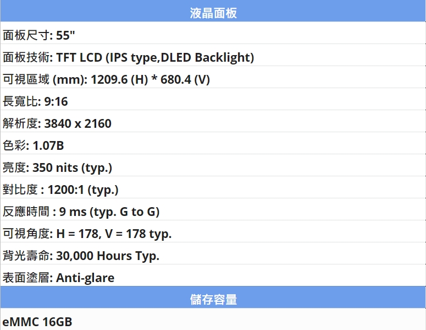Click the 亮度 350 nits row

213,165
